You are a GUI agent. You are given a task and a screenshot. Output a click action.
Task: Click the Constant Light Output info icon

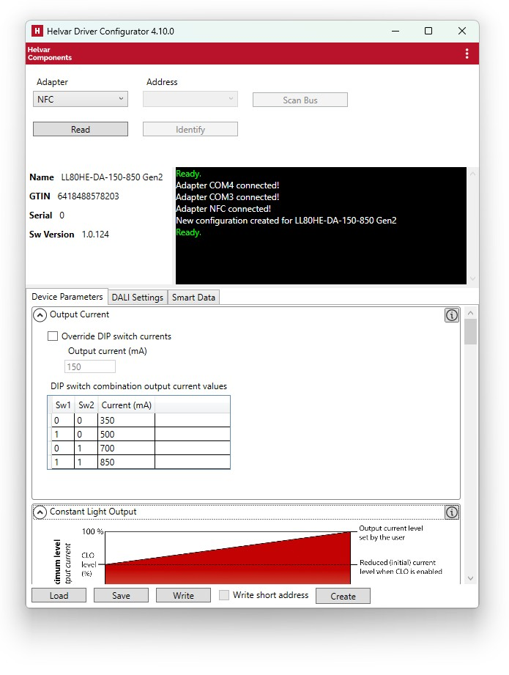(x=452, y=512)
